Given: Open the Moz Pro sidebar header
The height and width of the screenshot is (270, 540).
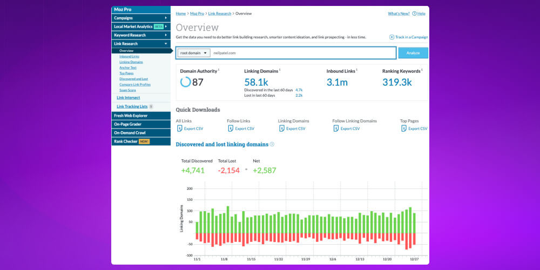Looking at the screenshot, I should [x=141, y=10].
